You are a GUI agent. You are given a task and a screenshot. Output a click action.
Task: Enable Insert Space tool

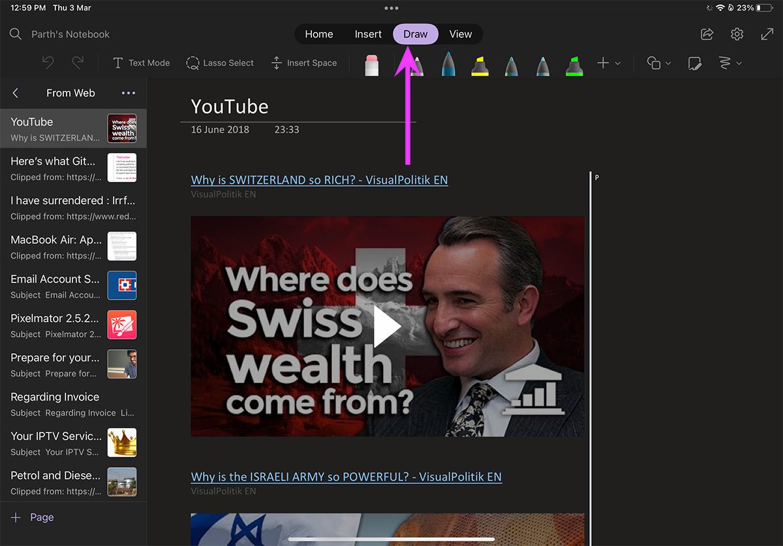coord(303,63)
